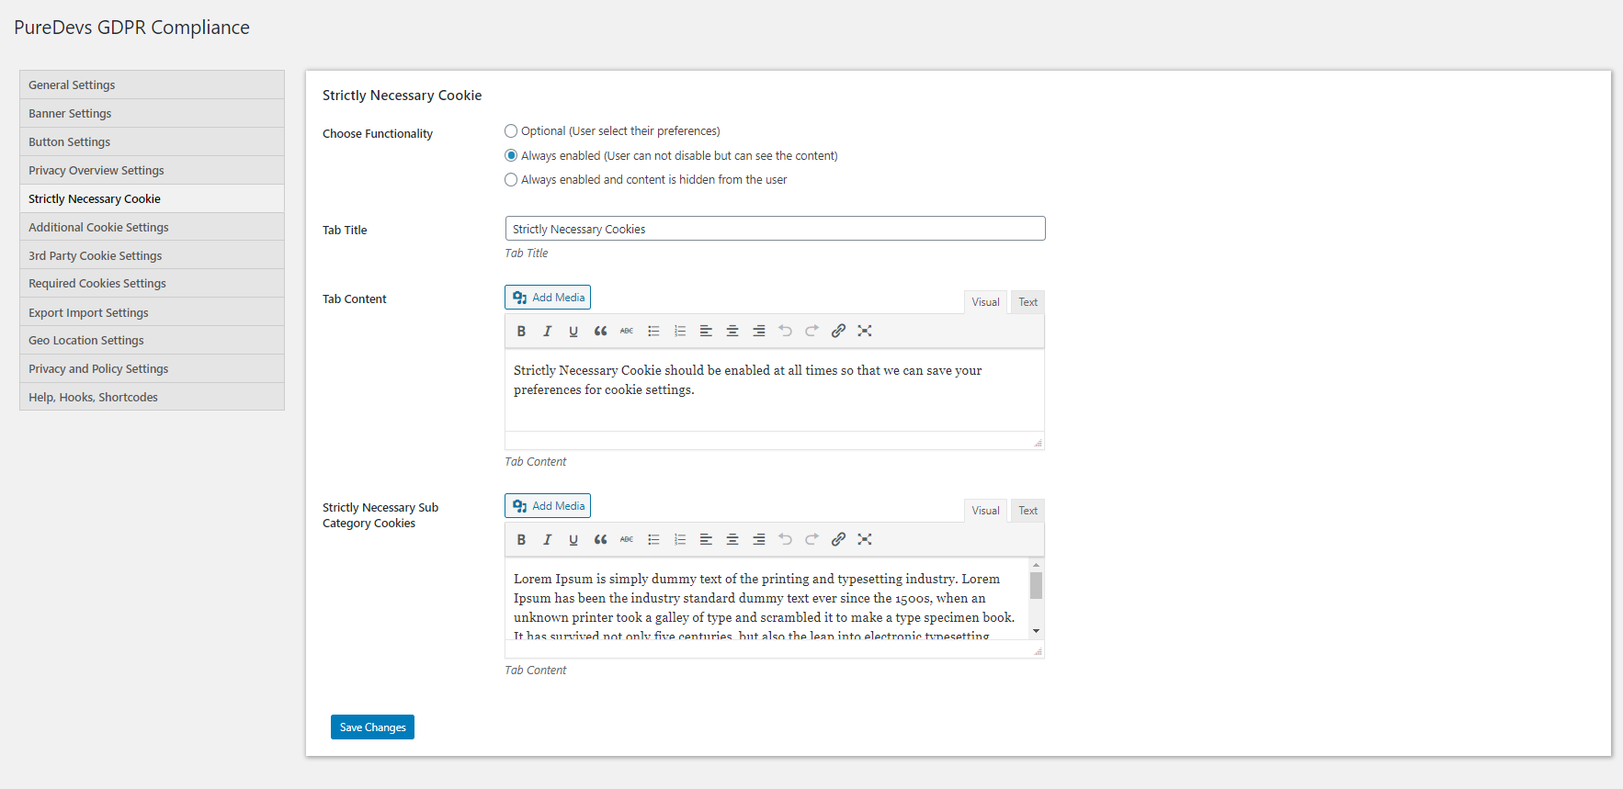The image size is (1623, 789).
Task: Click the Tab Title input field
Action: 775,229
